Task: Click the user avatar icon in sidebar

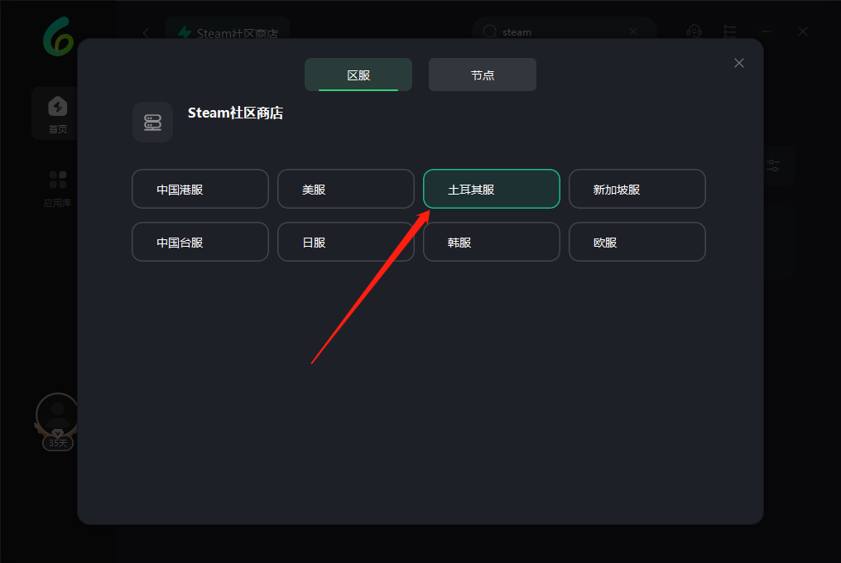Action: click(x=57, y=415)
